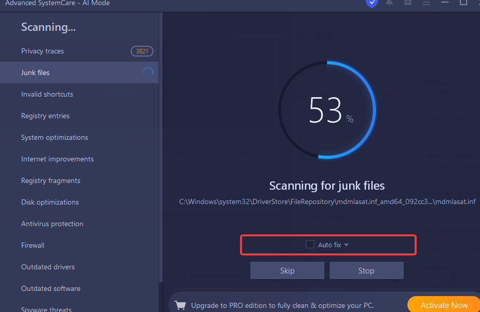Image resolution: width=480 pixels, height=312 pixels.
Task: Click the Upgrade to PRO edition text
Action: click(x=282, y=305)
